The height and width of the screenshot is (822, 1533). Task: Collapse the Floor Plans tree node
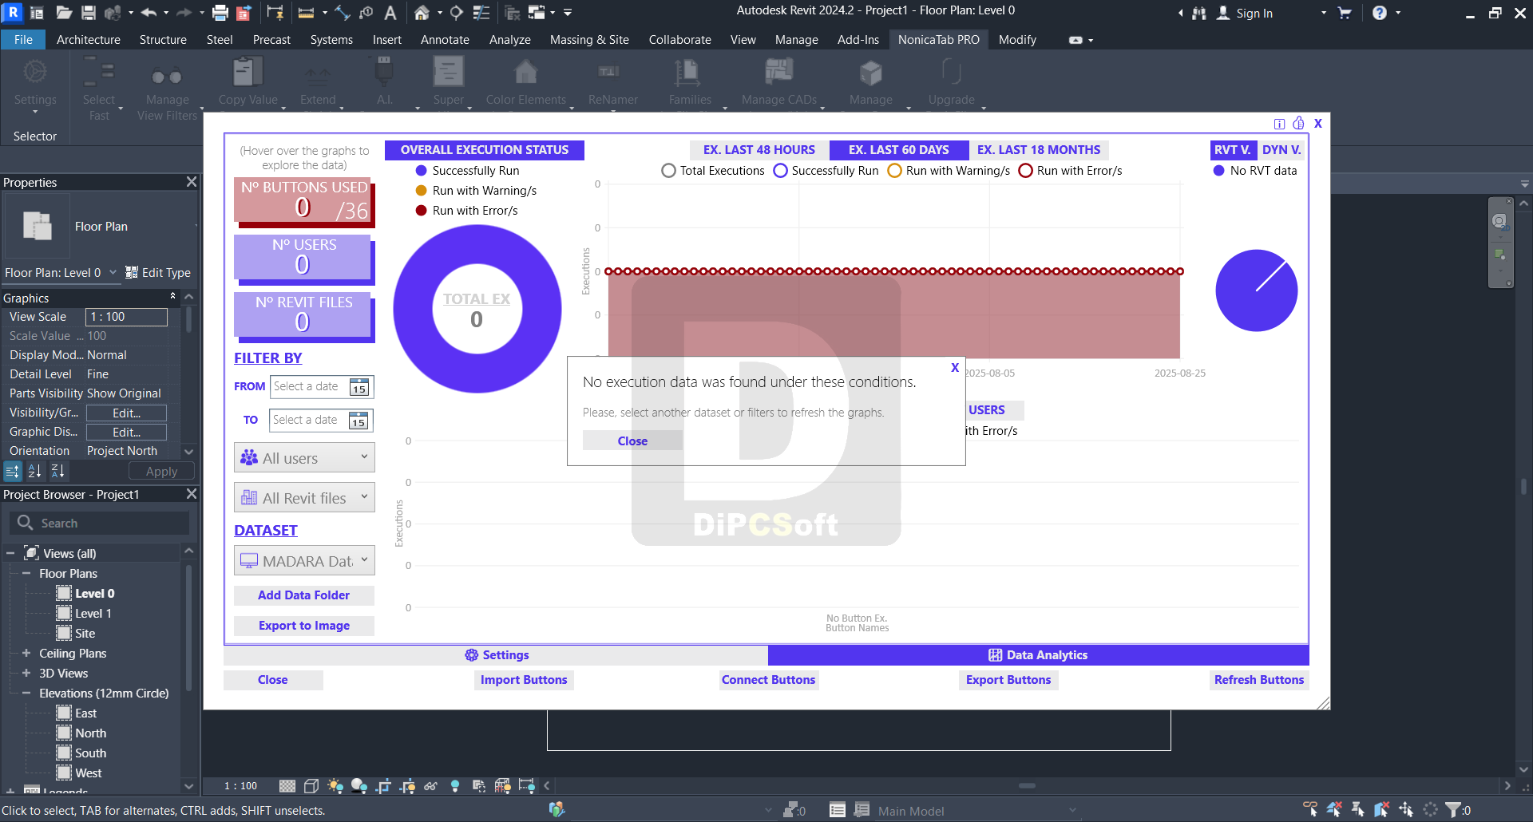click(x=26, y=573)
